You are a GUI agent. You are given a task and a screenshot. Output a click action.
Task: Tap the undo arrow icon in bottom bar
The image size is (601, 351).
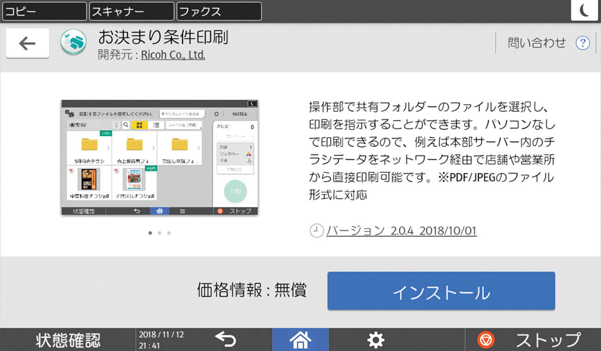[x=226, y=339]
